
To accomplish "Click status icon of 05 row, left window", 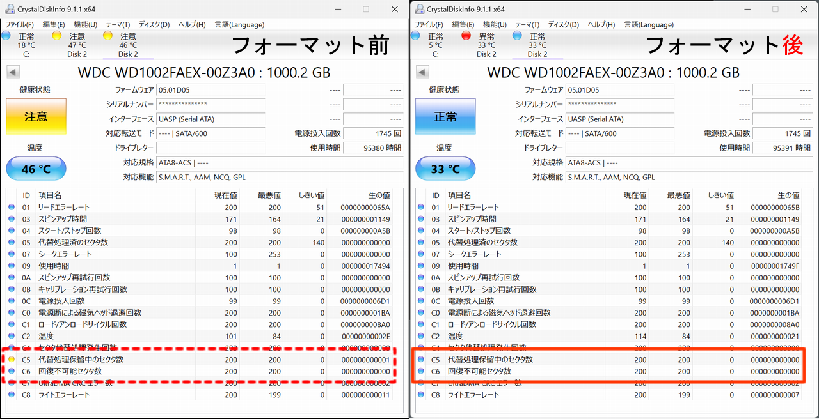I will pyautogui.click(x=12, y=243).
